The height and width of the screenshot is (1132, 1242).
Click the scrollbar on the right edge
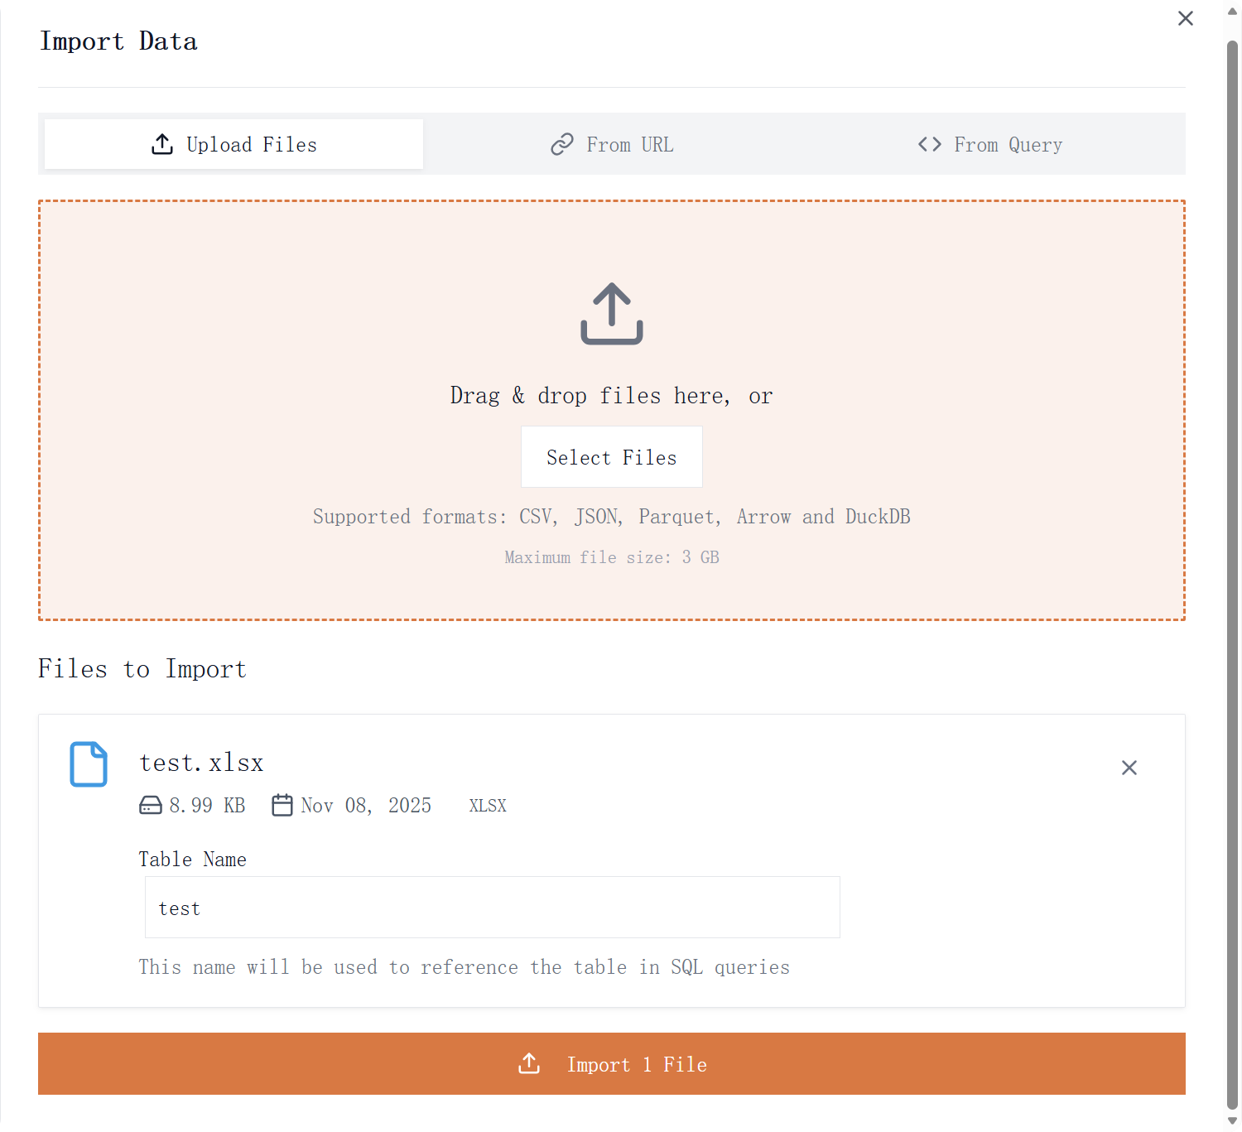(1232, 566)
